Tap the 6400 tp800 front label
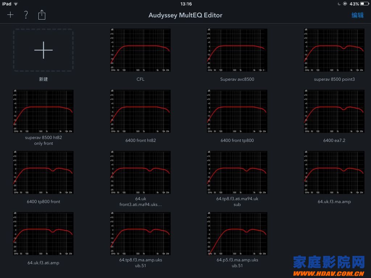This screenshot has width=371, height=278. click(43, 202)
